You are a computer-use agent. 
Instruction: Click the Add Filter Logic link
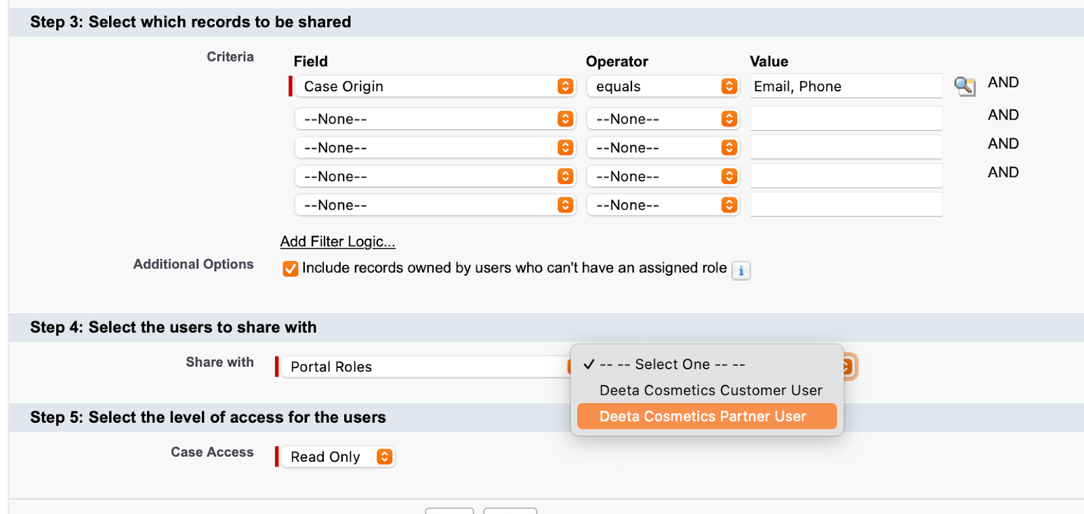[x=337, y=241]
